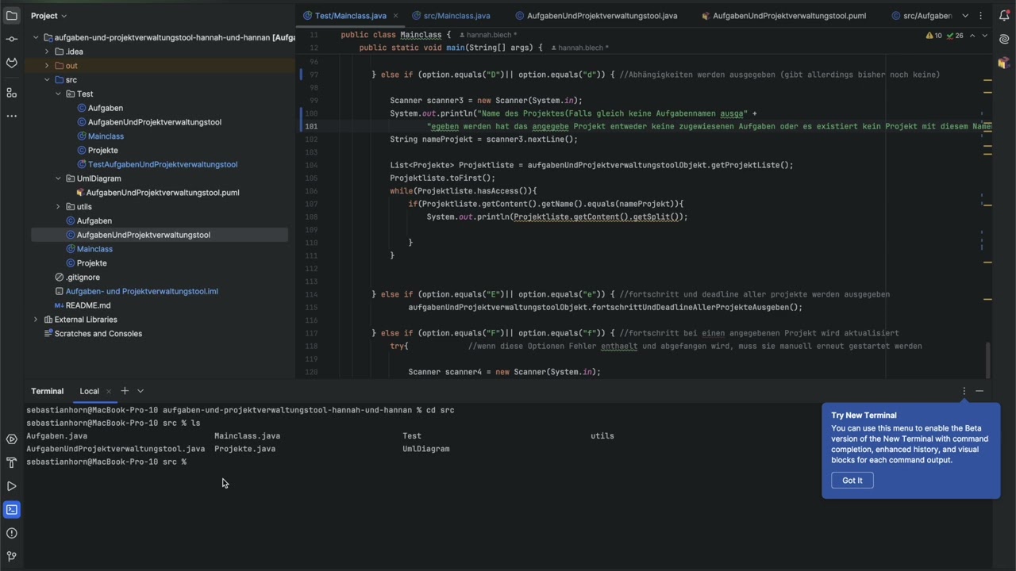The image size is (1016, 571).
Task: Click the typo indicator showing 26
Action: pyautogui.click(x=955, y=36)
